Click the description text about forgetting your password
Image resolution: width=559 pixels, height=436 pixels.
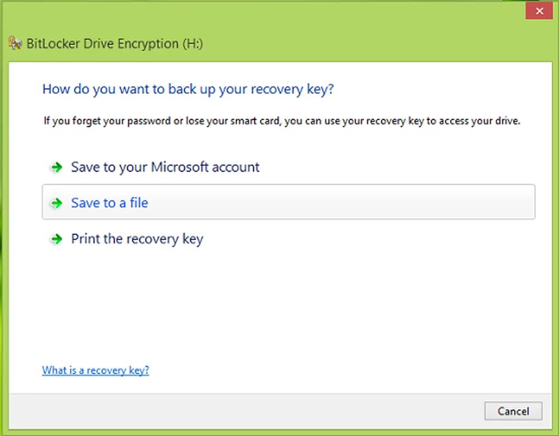282,121
